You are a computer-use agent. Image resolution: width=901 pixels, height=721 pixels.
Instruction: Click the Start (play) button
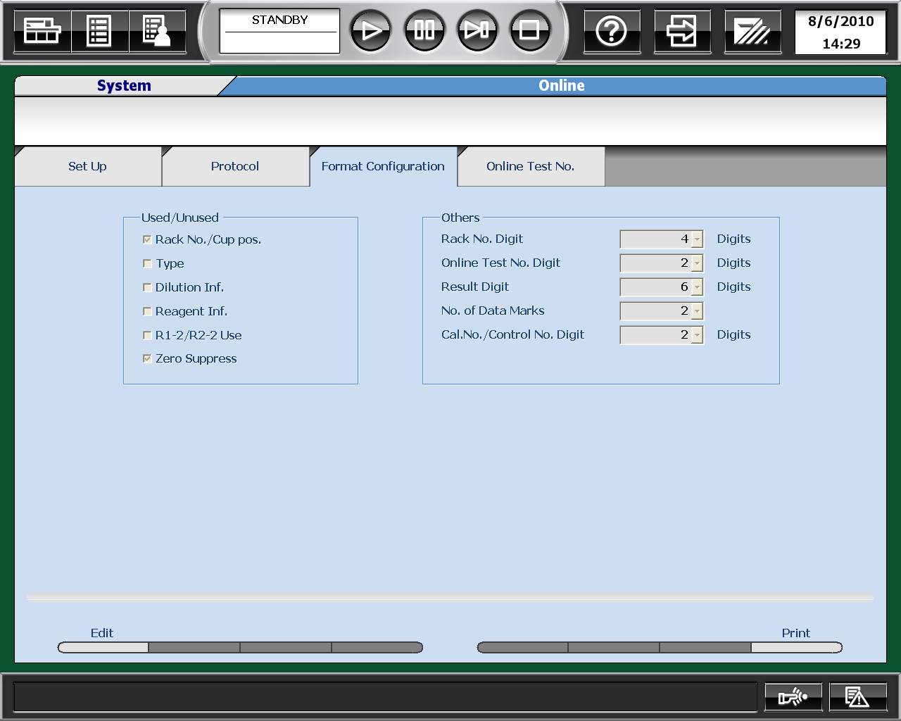(370, 30)
